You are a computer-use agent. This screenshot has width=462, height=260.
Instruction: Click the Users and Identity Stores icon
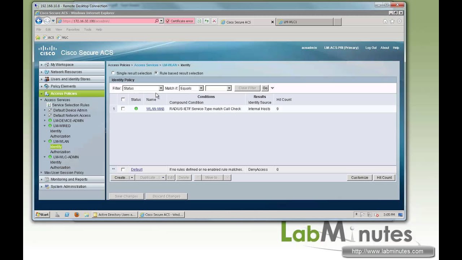[47, 79]
